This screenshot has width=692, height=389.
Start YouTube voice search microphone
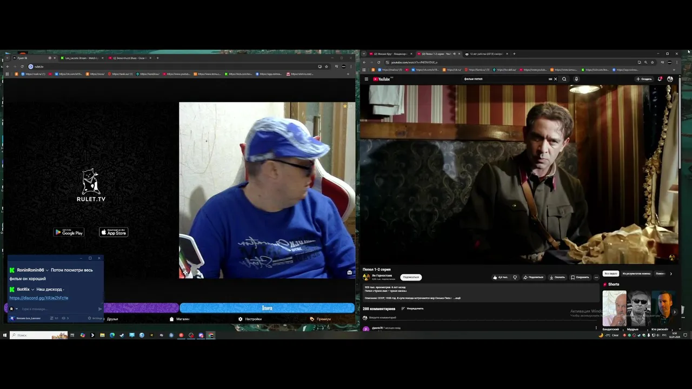tap(576, 79)
